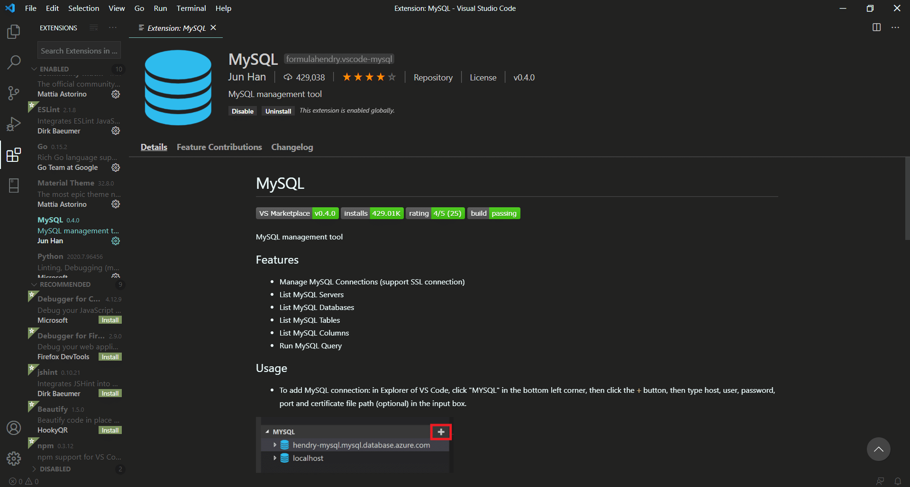Image resolution: width=910 pixels, height=487 pixels.
Task: Switch to the Feature Contributions tab
Action: click(219, 147)
